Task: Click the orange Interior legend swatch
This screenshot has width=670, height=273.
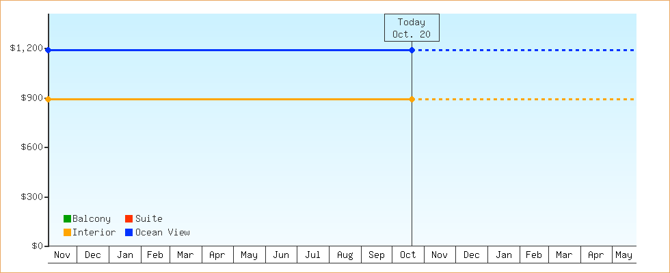Action: [67, 232]
